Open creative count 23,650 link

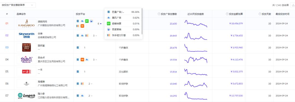click(173, 24)
